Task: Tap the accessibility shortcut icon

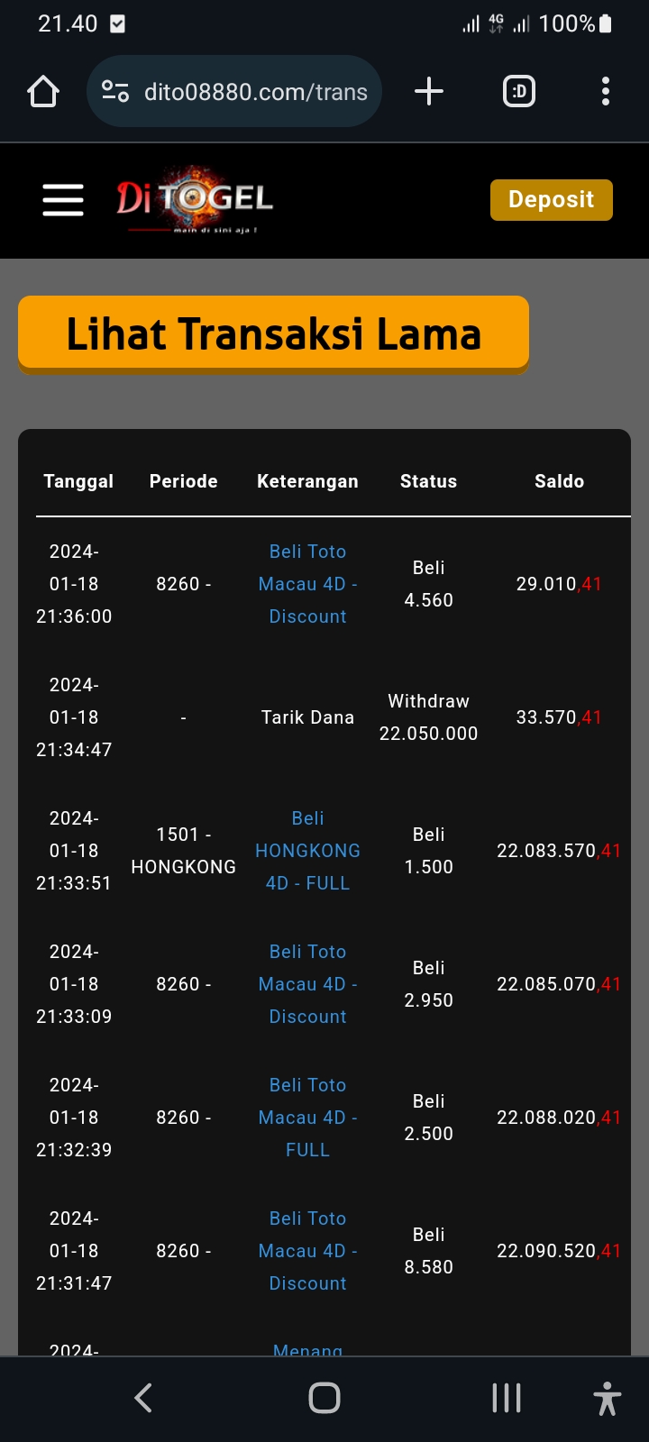Action: click(607, 1399)
